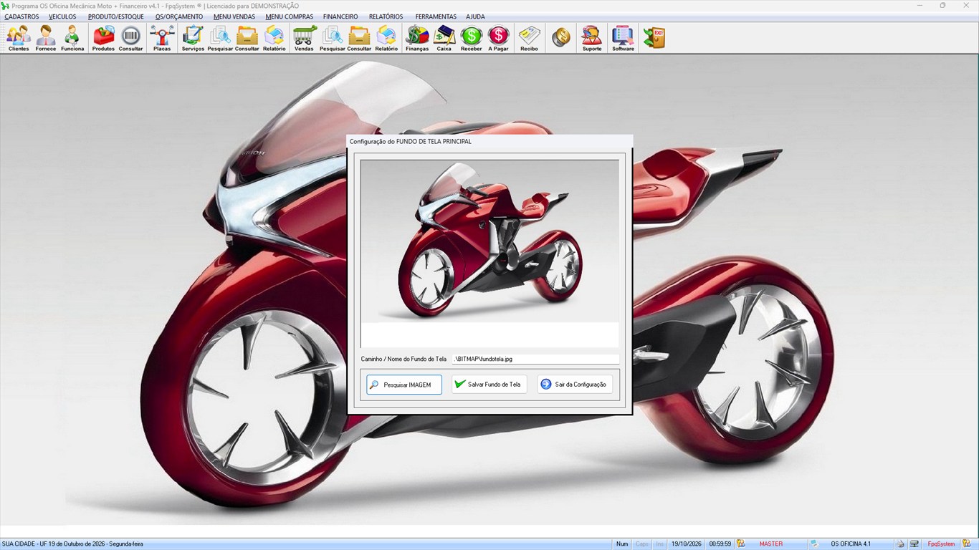This screenshot has width=979, height=550.
Task: Open the PRODUTO/ESTOQUE menu
Action: point(116,16)
